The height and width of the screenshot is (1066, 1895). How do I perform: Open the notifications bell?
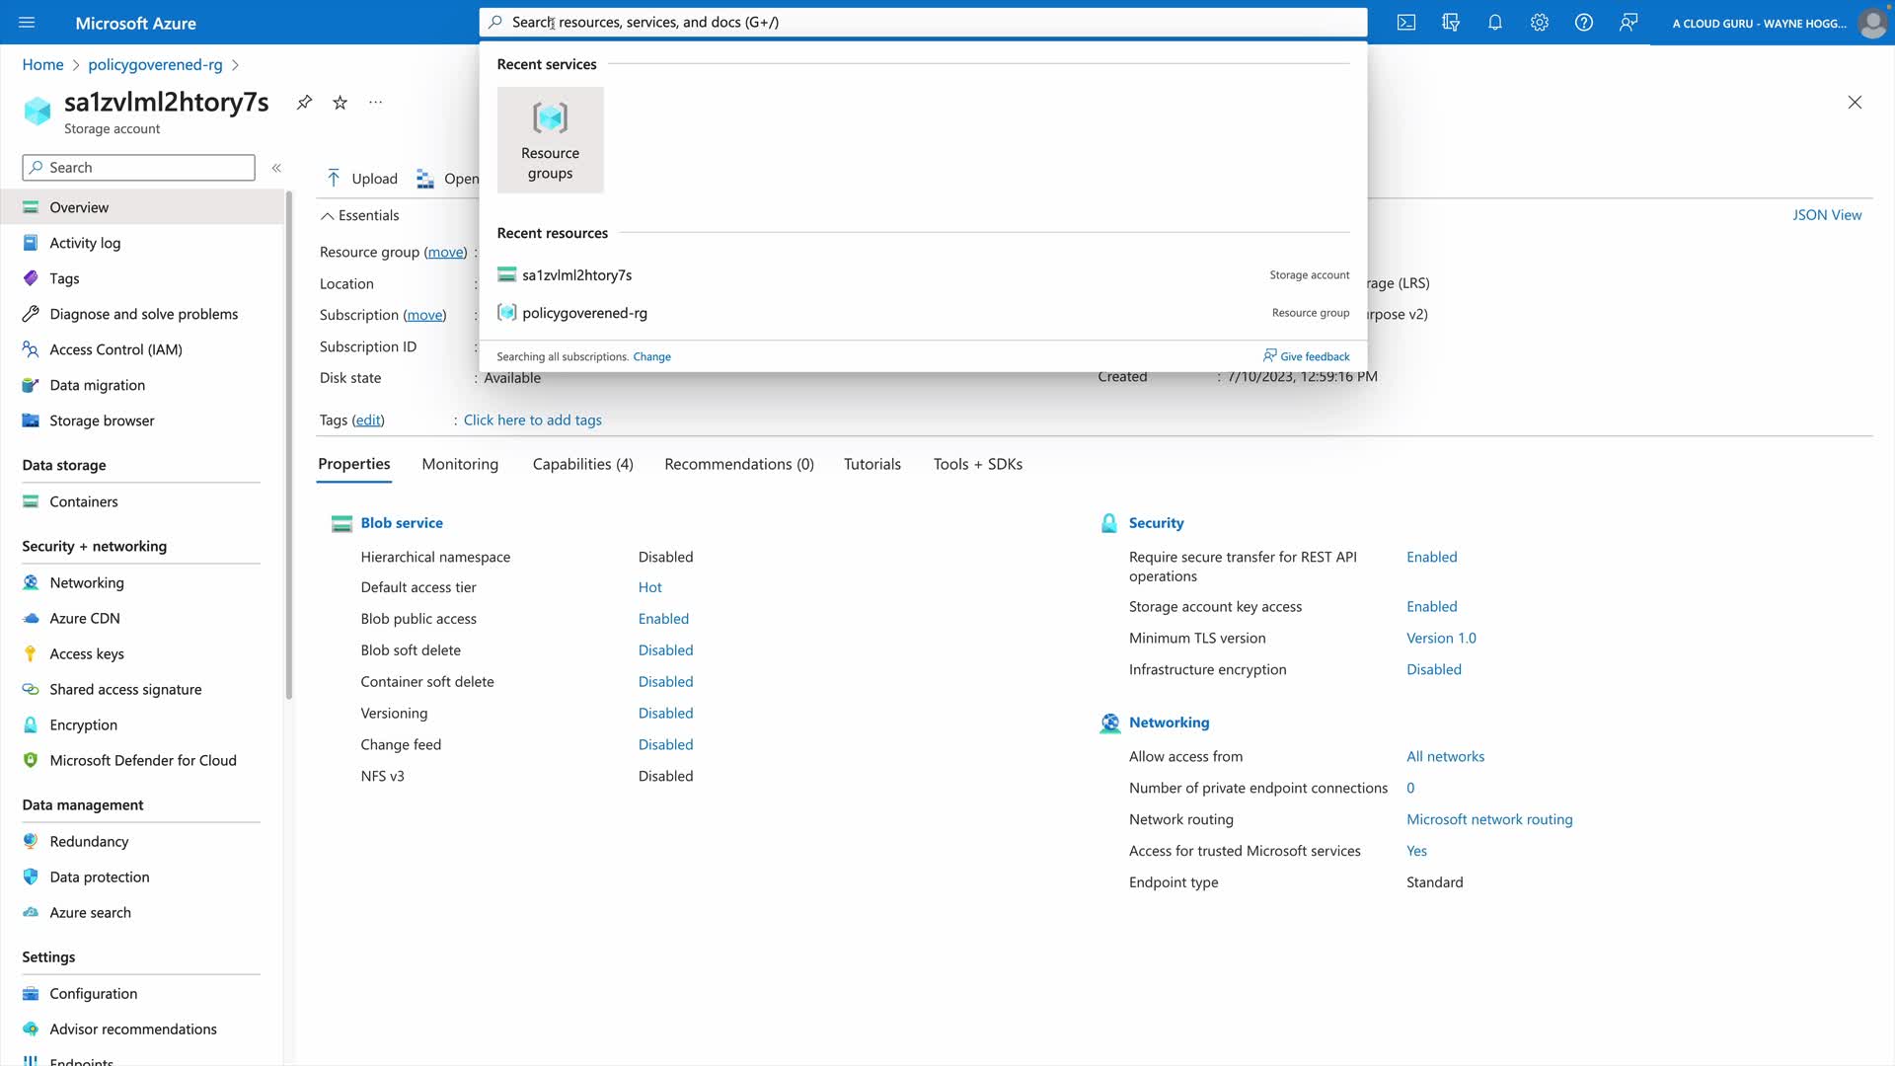(1494, 23)
